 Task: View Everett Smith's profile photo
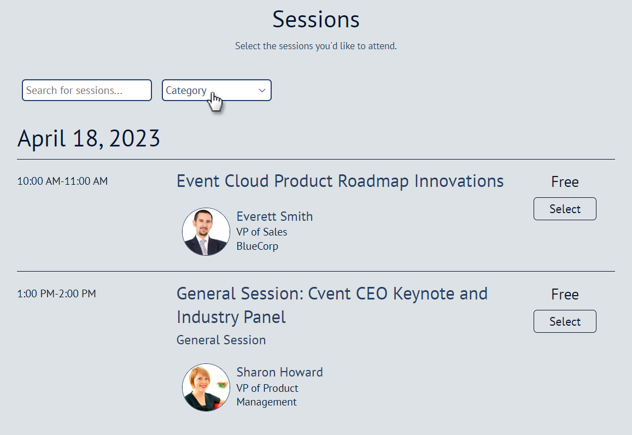[206, 232]
